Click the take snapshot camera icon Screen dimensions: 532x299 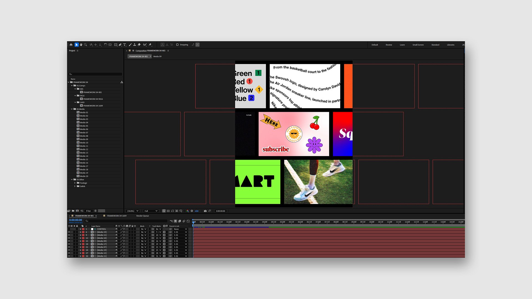pyautogui.click(x=205, y=211)
